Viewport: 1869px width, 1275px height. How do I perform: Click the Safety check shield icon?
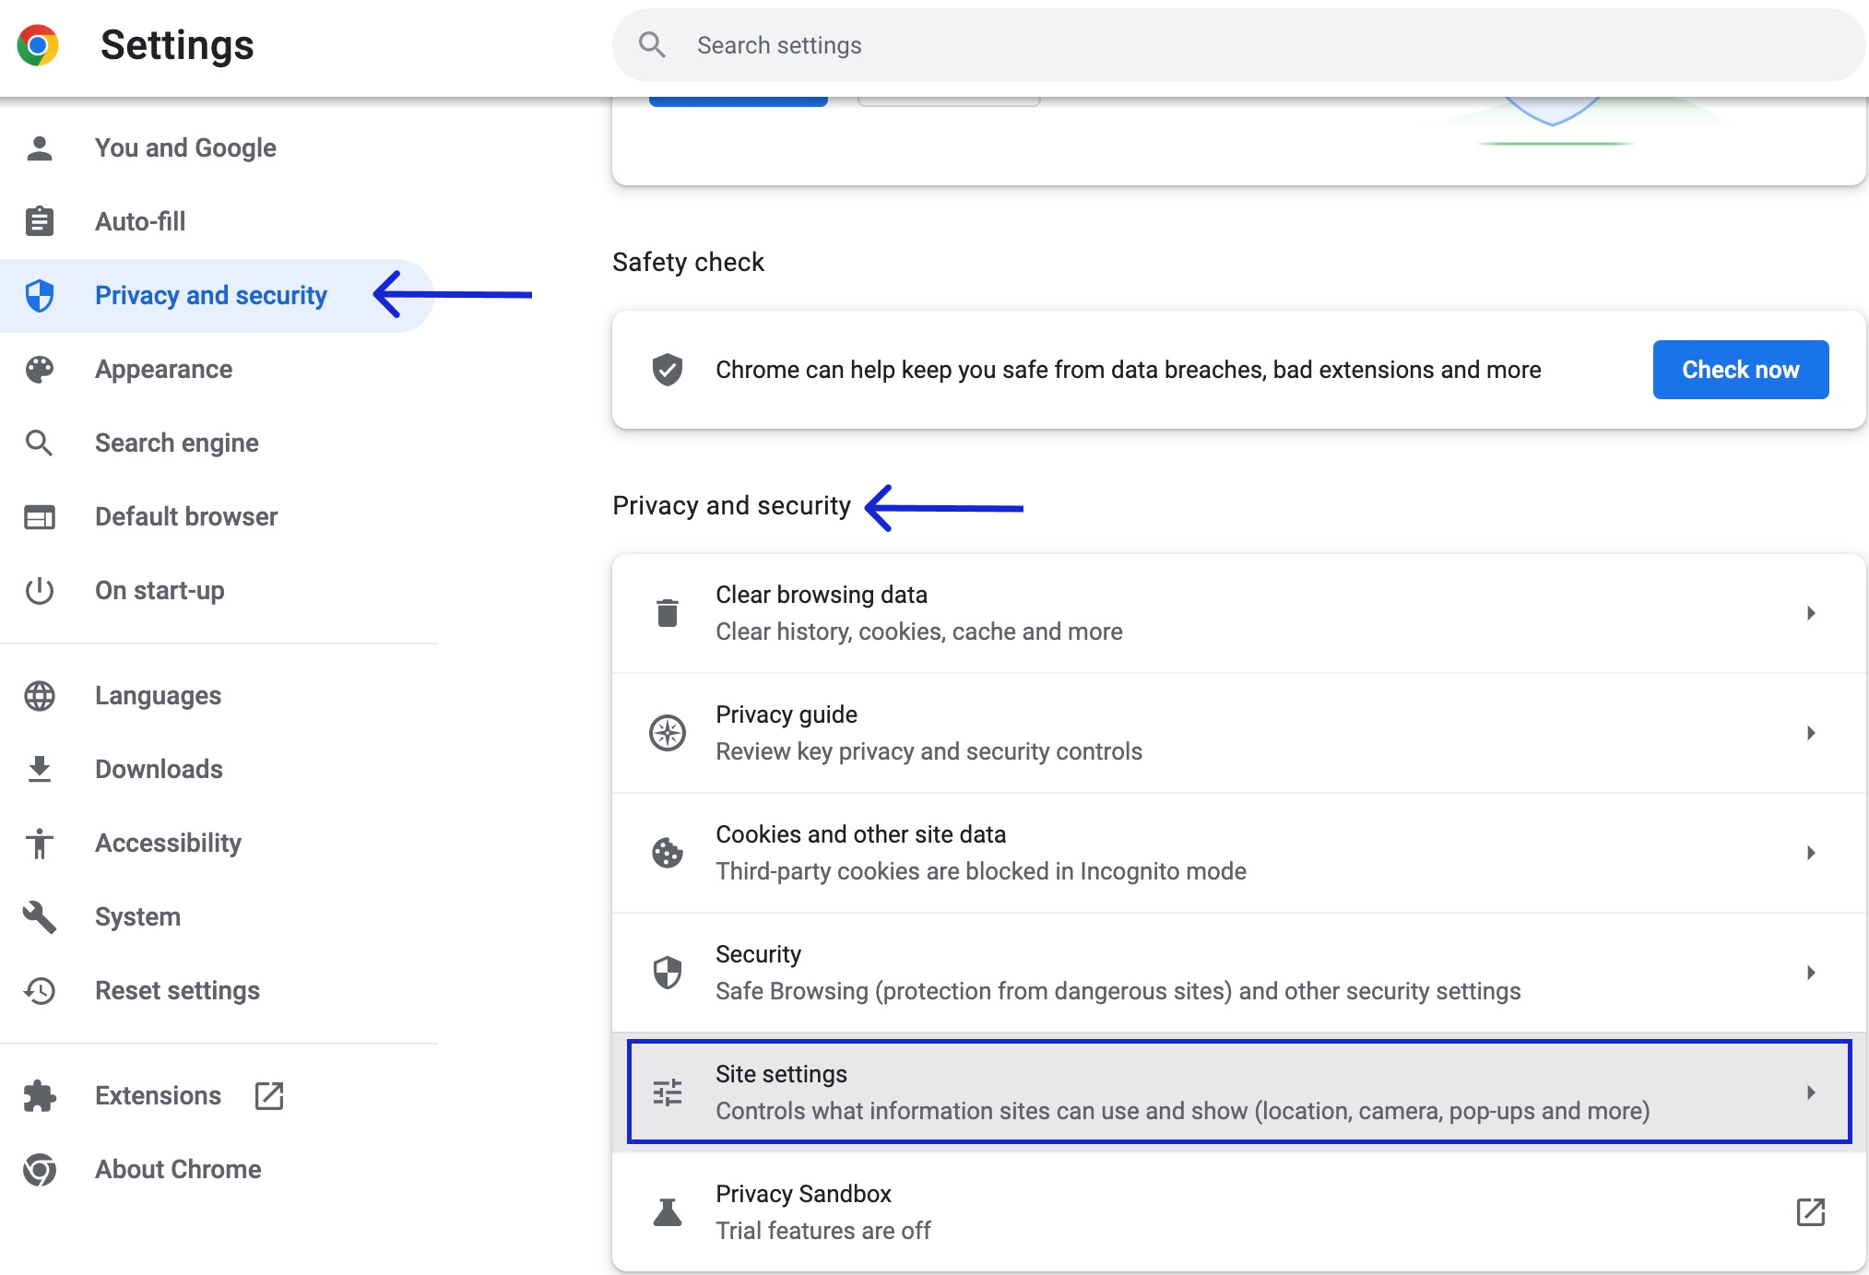pyautogui.click(x=668, y=370)
